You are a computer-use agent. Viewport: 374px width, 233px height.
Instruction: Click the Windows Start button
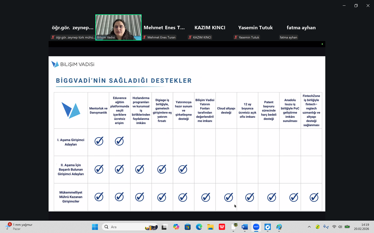[95, 227]
